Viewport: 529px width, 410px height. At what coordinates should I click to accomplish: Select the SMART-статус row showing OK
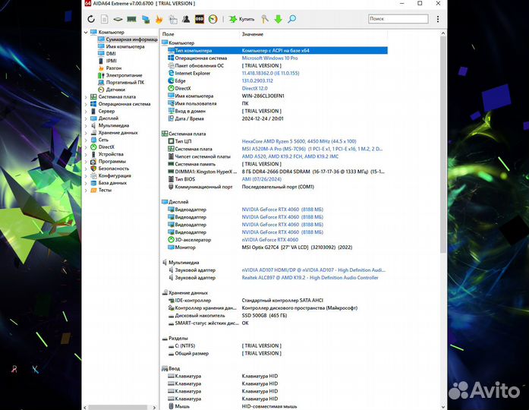click(277, 323)
